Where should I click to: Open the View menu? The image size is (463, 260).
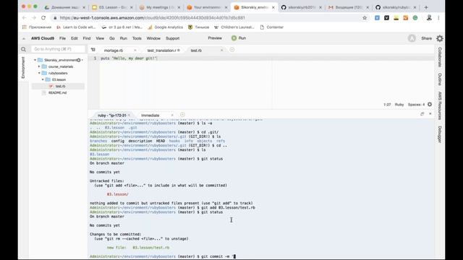pyautogui.click(x=100, y=38)
